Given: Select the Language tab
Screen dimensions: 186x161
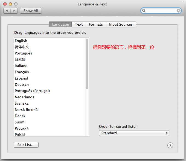Looking at the screenshot, I should point(60,24).
